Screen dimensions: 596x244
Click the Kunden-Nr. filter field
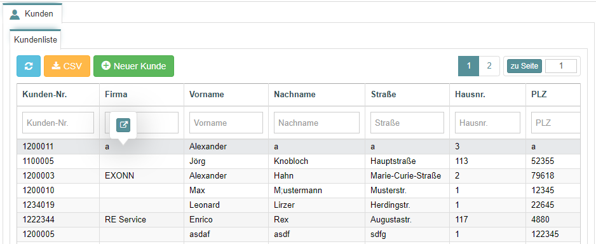pos(58,123)
